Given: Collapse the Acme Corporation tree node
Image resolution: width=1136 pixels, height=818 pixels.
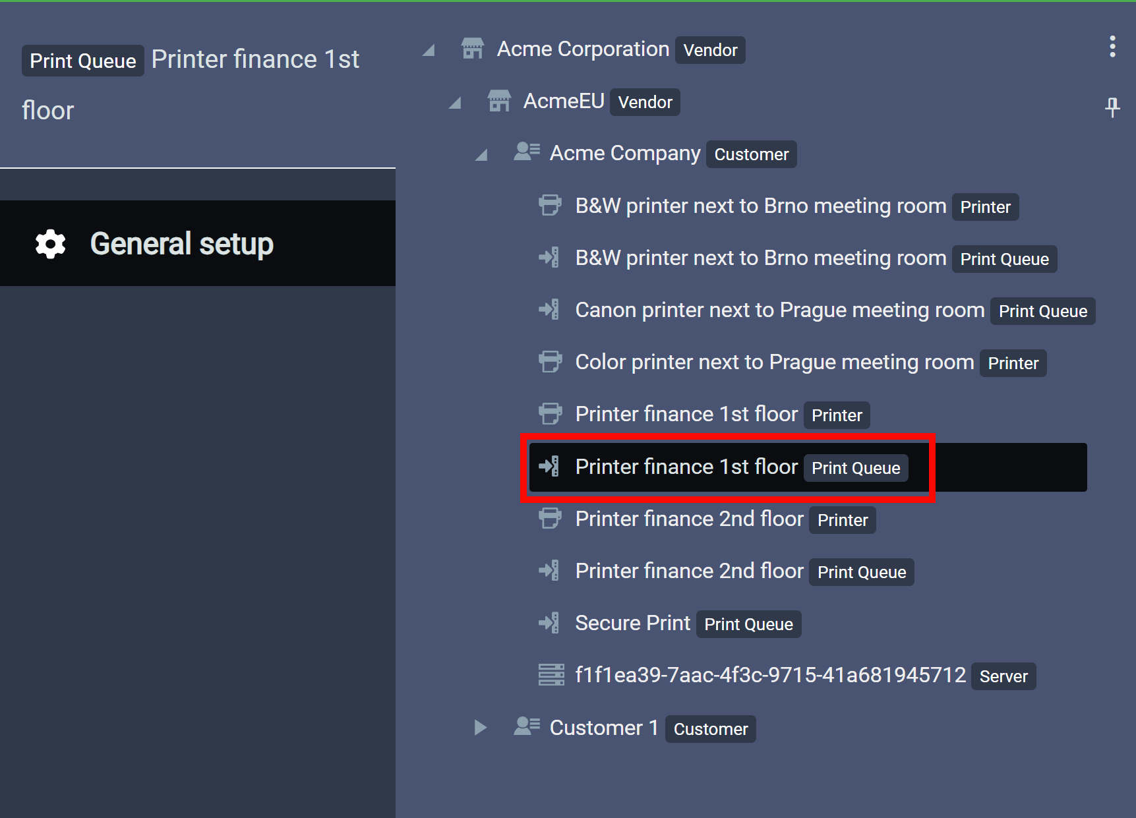Looking at the screenshot, I should [x=429, y=50].
